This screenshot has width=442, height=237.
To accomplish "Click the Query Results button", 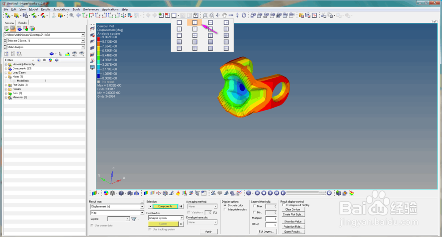I will [x=293, y=232].
